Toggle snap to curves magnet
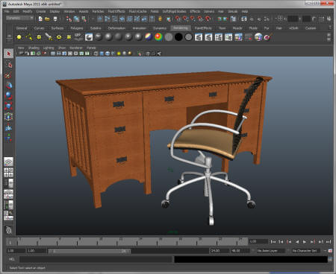Image resolution: width=336 pixels, height=274 pixels. coord(185,19)
